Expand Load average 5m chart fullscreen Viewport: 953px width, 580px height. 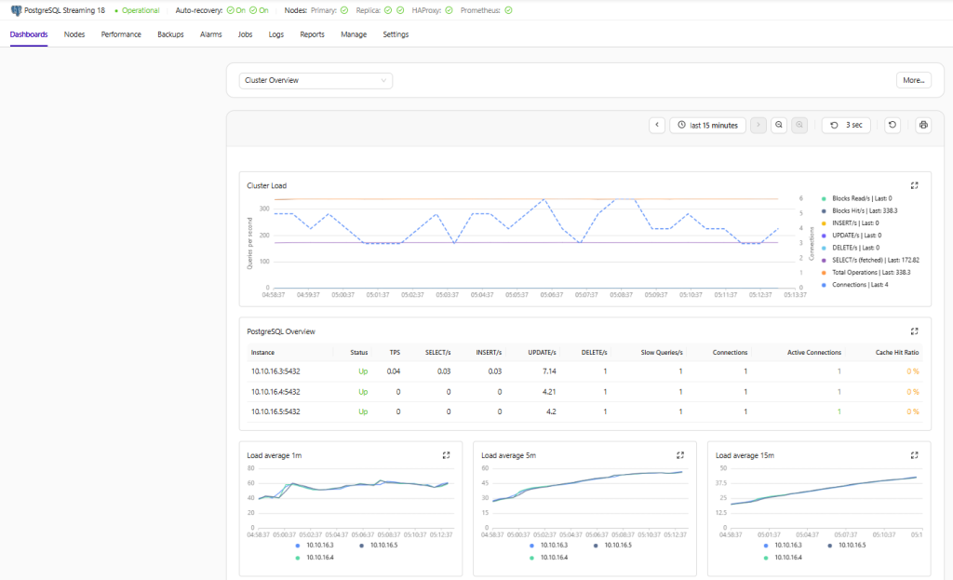pyautogui.click(x=680, y=455)
